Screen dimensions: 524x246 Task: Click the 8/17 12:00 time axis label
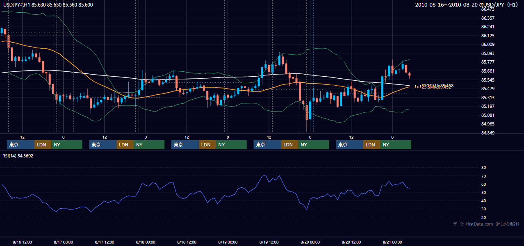tap(104, 242)
